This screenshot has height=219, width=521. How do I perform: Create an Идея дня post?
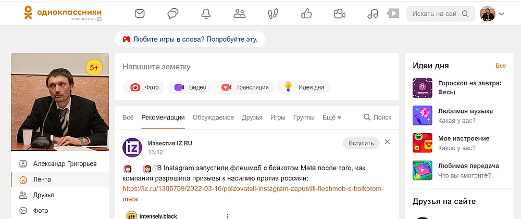[x=303, y=87]
